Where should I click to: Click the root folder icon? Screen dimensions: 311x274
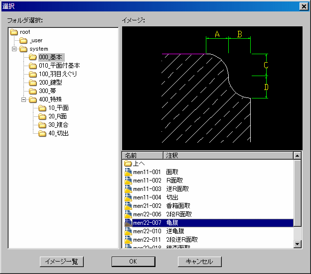(13, 32)
